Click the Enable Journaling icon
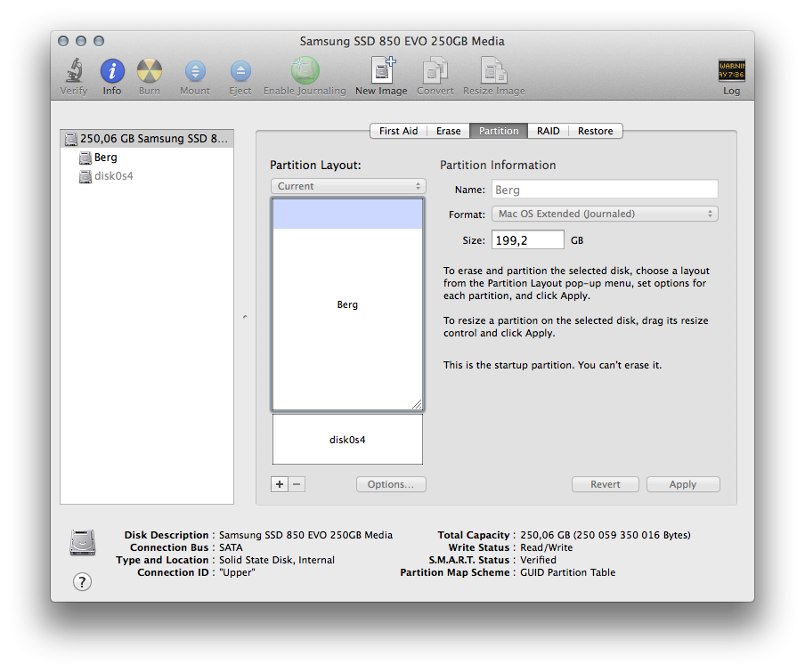This screenshot has height=672, width=805. click(x=305, y=70)
